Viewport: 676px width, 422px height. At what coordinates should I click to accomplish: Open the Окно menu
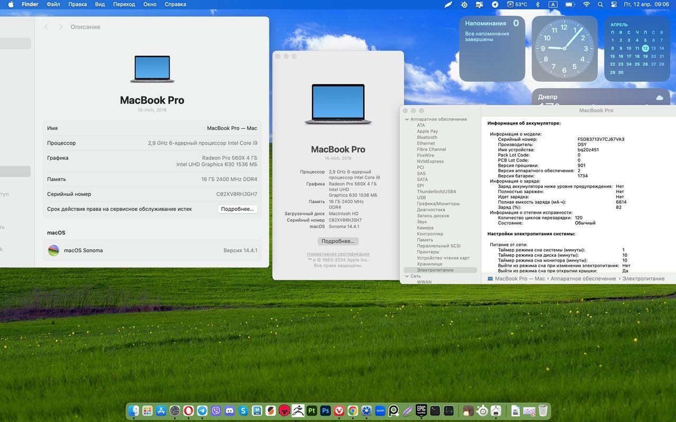tap(150, 4)
